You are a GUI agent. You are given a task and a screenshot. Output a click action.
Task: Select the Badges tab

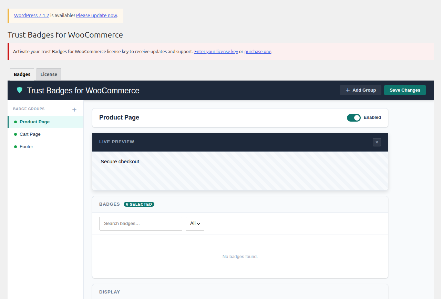(22, 74)
